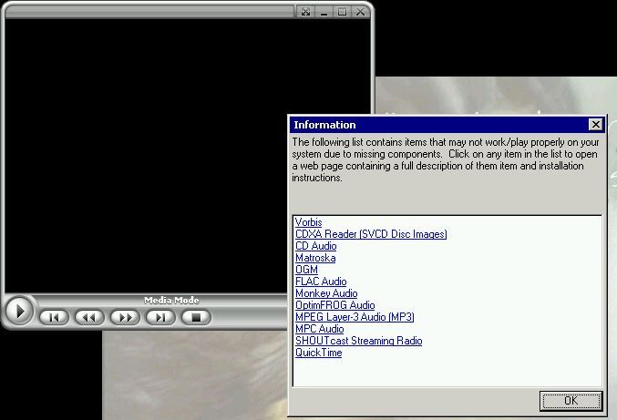
Task: Maximize the media player window
Action: pyautogui.click(x=343, y=12)
